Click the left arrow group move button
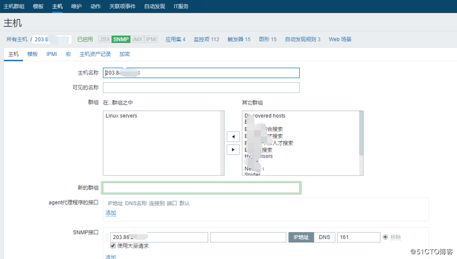The width and height of the screenshot is (457, 259). point(233,136)
